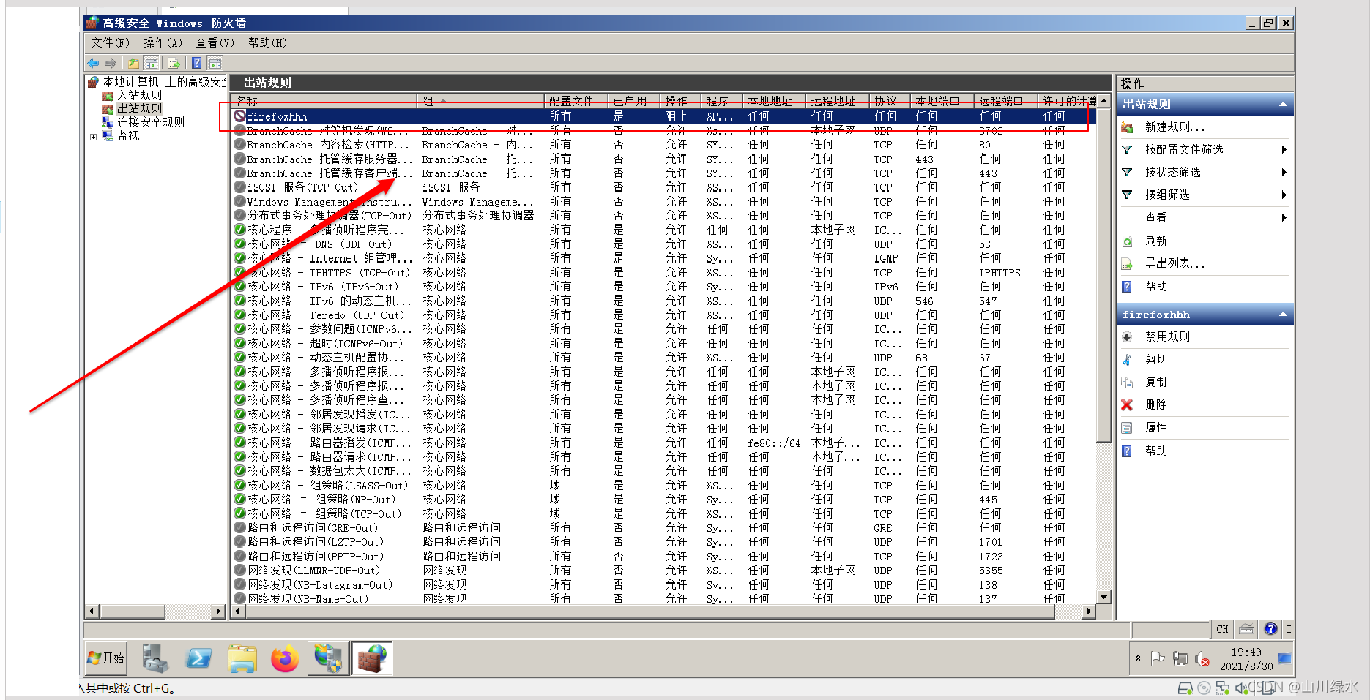Expand the 按配置文件筛选 submenu arrow
Viewport: 1370px width, 700px height.
pos(1284,149)
